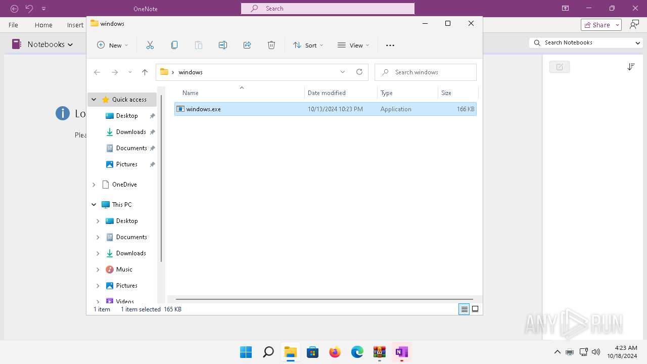
Task: Click the Search windows field
Action: 426,72
